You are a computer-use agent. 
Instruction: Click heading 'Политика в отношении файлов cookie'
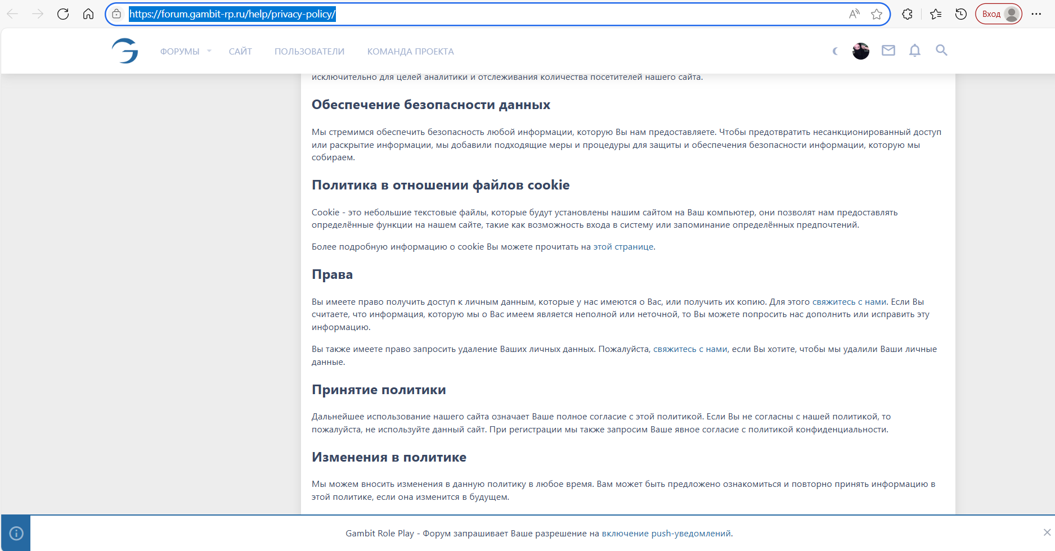point(441,185)
